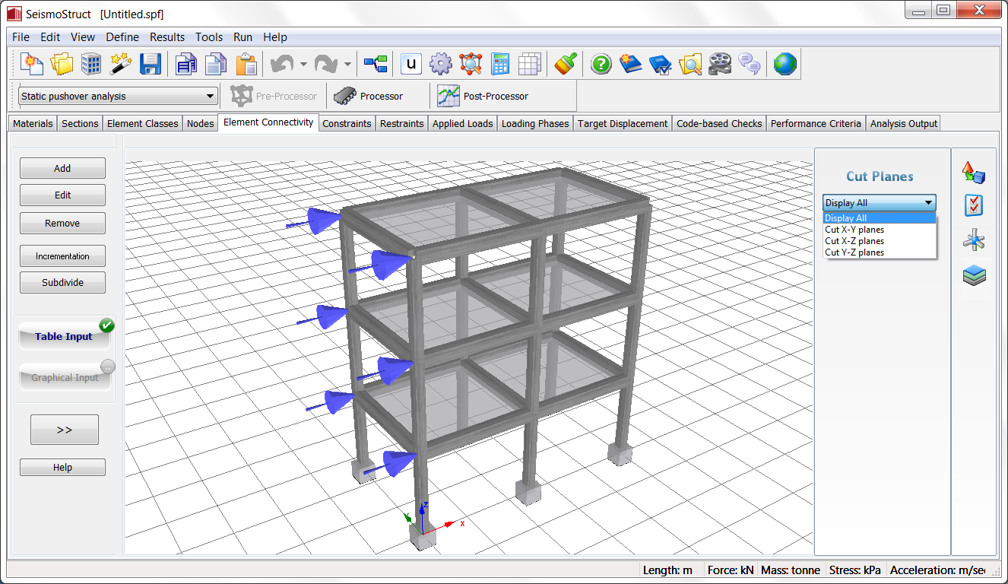Click the paintbrush icon in toolbar

[x=565, y=65]
